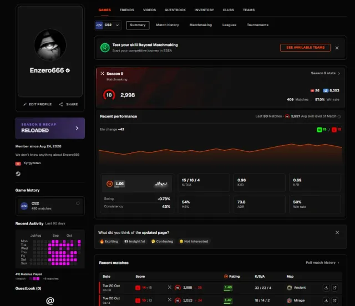The width and height of the screenshot is (355, 306).
Task: Click the Kyrgyzstan country ranking 26
Action: click(315, 90)
